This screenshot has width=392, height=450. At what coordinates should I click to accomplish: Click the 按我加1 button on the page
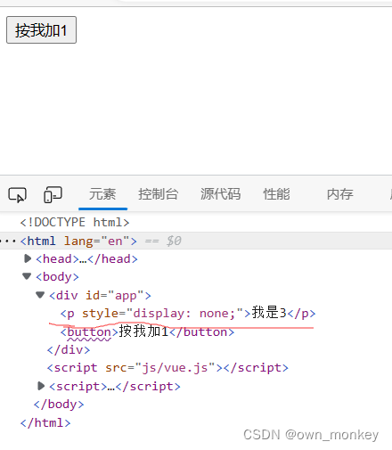pos(41,30)
